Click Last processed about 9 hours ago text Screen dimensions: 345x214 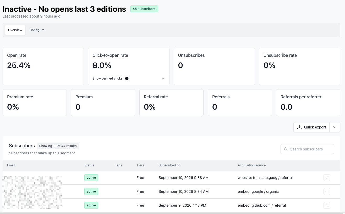(x=31, y=16)
